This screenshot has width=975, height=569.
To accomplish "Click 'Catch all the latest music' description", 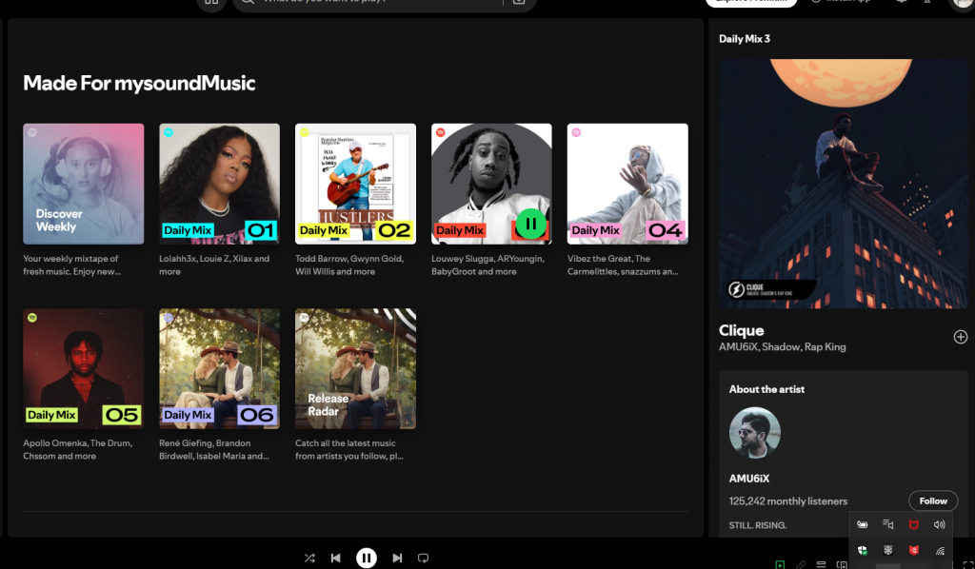I will [x=349, y=450].
